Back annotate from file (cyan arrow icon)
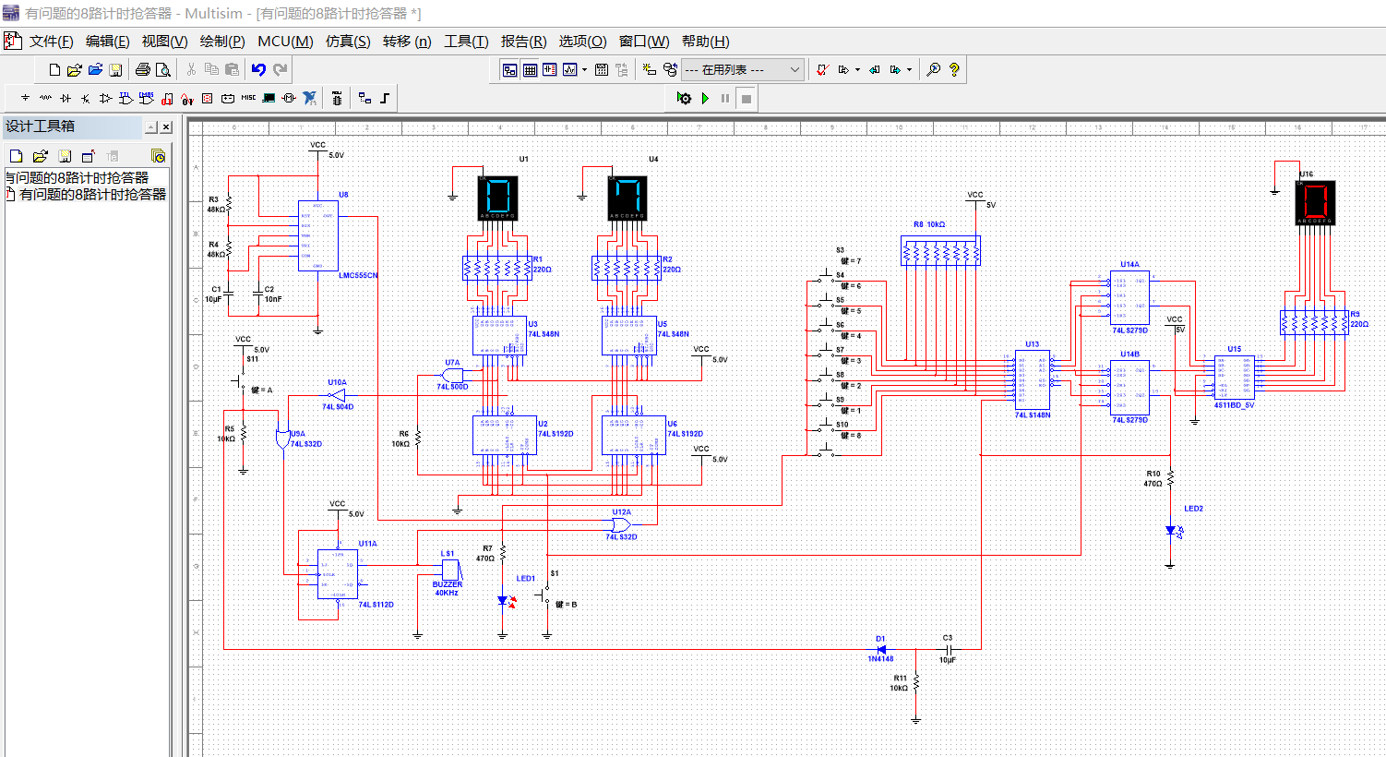 (x=875, y=69)
